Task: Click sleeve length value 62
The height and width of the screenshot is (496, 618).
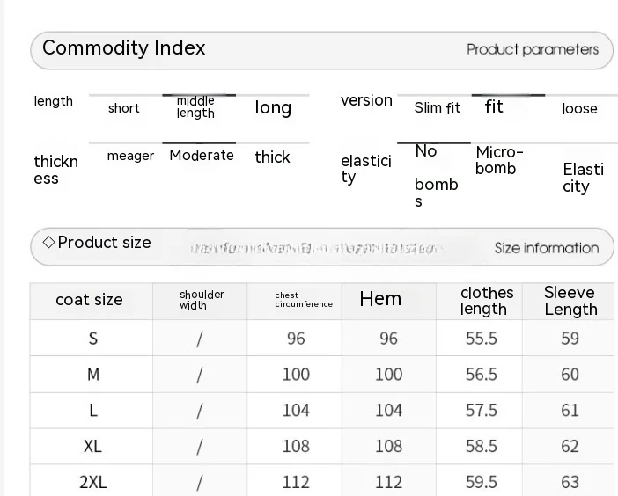Action: tap(570, 447)
